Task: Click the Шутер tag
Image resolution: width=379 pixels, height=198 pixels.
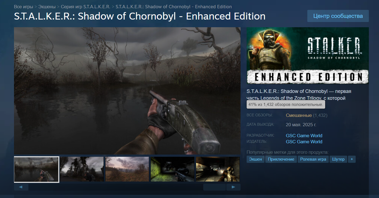Action: [339, 159]
